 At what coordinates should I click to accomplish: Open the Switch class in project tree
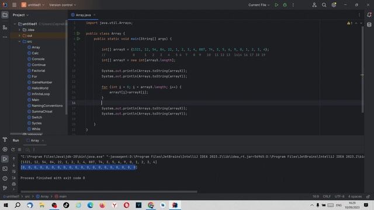point(37,117)
